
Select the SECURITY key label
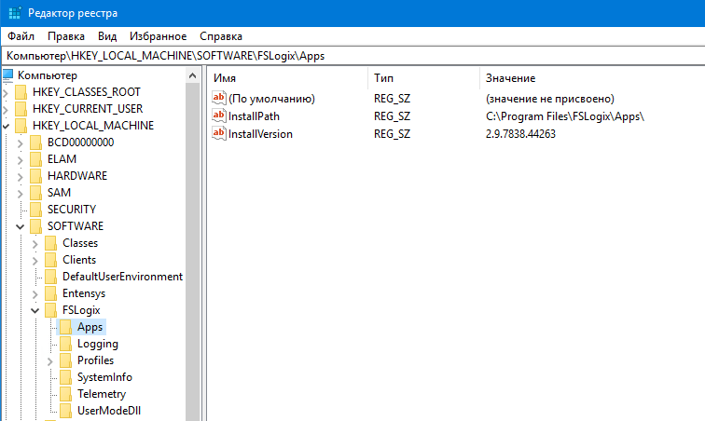click(x=72, y=210)
